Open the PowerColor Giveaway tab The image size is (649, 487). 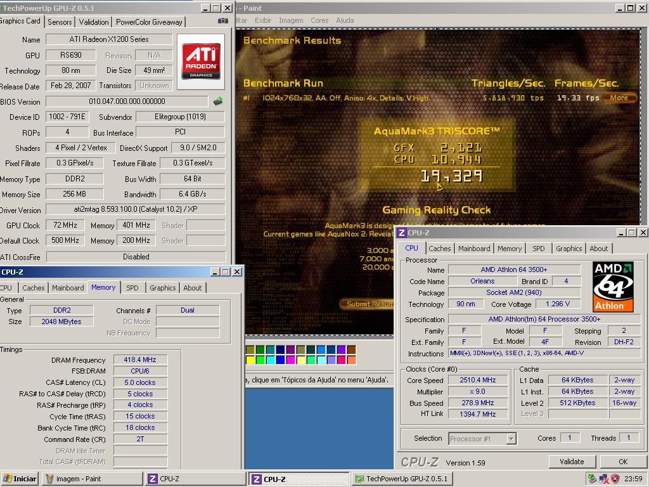tap(149, 22)
